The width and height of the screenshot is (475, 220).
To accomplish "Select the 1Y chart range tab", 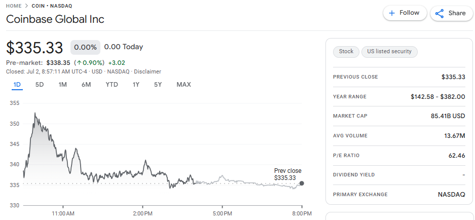I will pyautogui.click(x=136, y=85).
